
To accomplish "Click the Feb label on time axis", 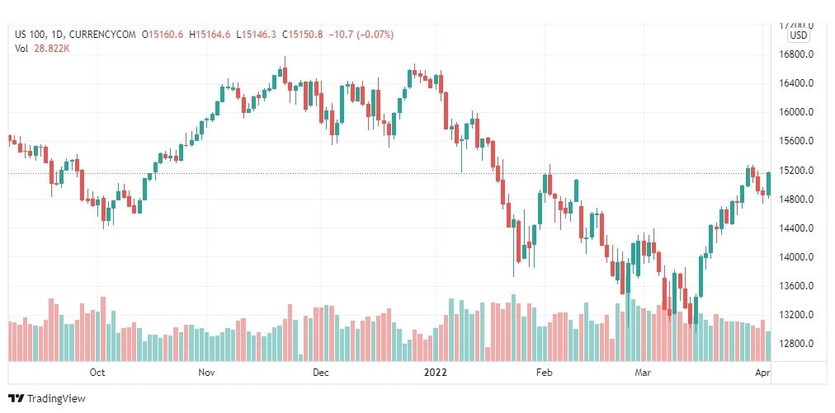I will tap(545, 372).
